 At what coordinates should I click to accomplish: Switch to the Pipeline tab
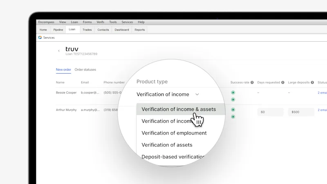tap(58, 29)
